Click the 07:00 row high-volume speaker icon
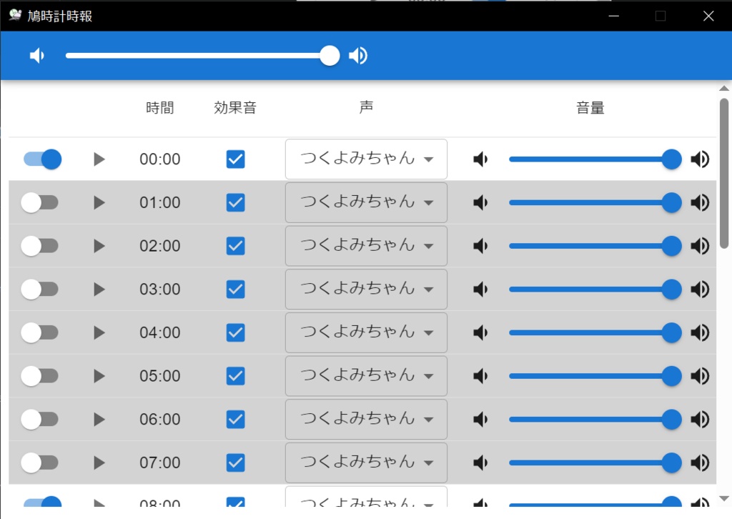 tap(700, 463)
